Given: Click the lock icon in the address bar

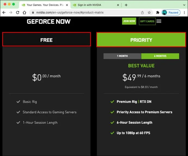Looking at the screenshot, I should 33,12.
